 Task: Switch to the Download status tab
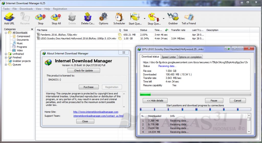click(x=150, y=57)
